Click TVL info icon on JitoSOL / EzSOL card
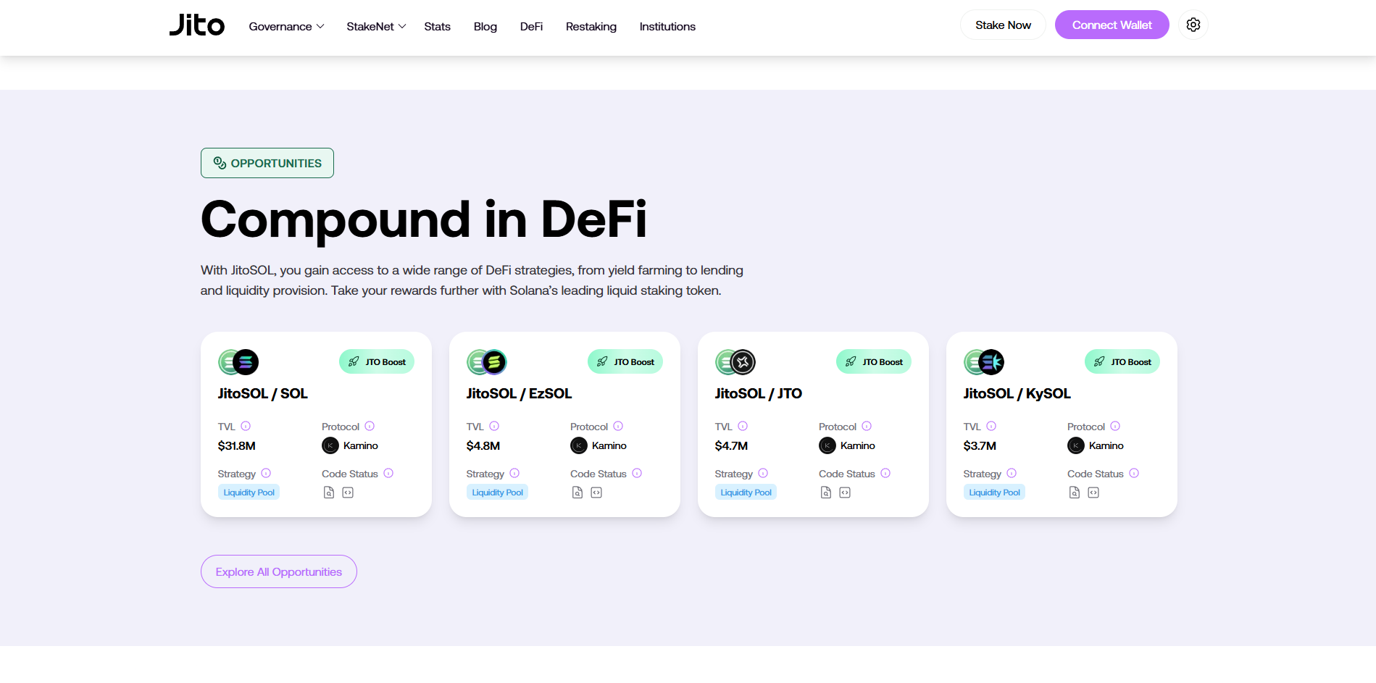1376x683 pixels. pos(494,426)
